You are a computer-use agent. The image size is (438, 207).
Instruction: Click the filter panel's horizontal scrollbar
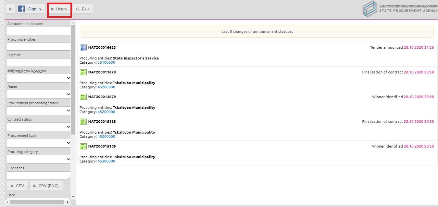32,202
